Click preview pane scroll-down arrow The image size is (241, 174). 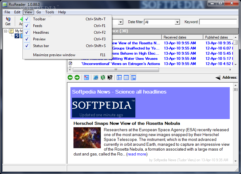click(236, 161)
